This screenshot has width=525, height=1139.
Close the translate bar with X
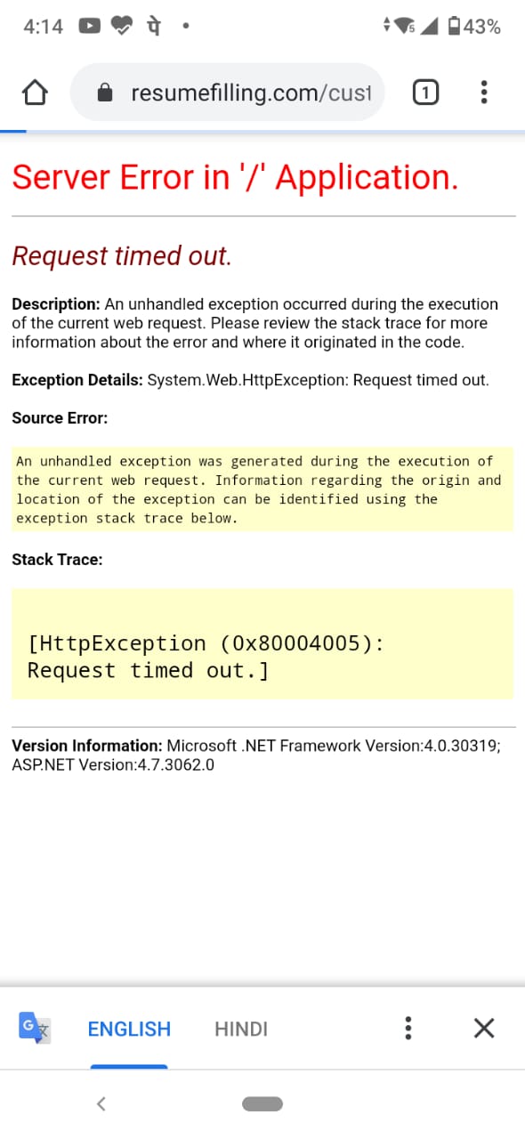click(x=484, y=1029)
